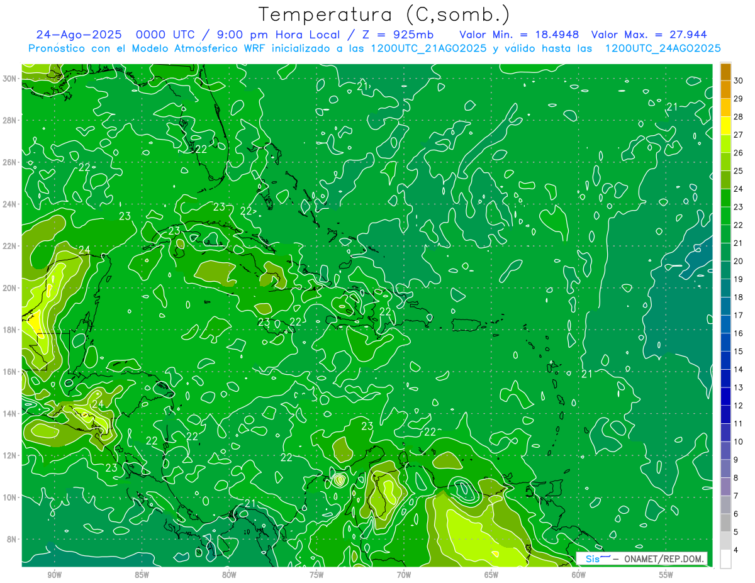Click longitude axis label "90W"
This screenshot has width=755, height=583.
[x=55, y=575]
